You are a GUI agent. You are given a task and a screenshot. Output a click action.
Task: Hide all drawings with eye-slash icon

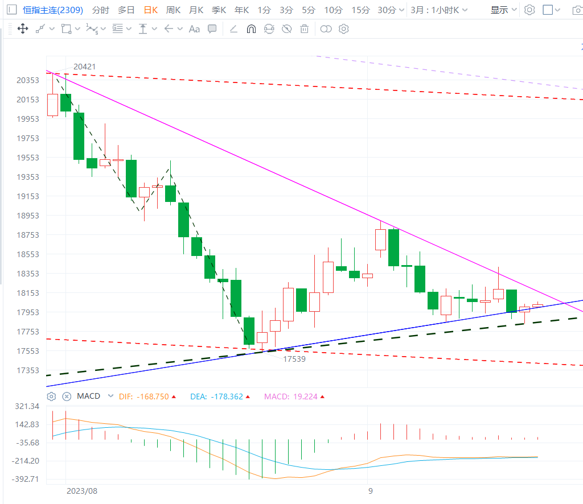[x=287, y=28]
